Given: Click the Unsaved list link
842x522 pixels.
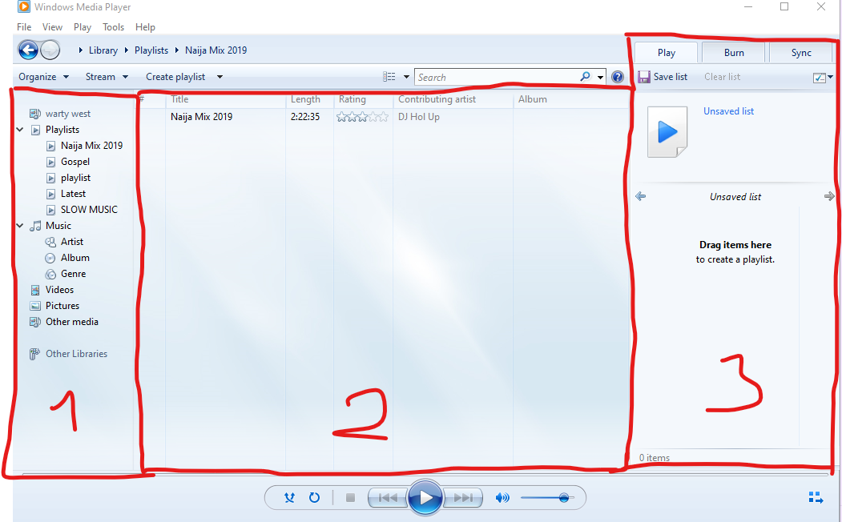Looking at the screenshot, I should pos(729,111).
